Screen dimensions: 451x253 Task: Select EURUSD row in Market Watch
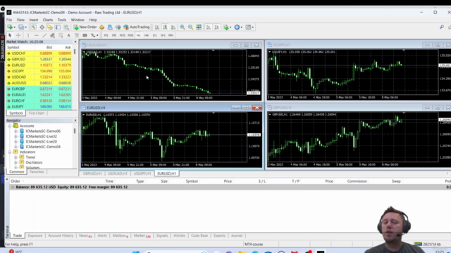(39, 65)
